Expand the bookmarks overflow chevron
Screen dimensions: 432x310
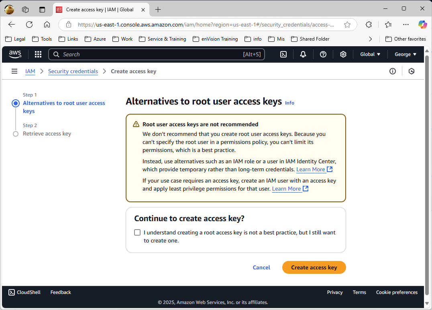point(370,39)
